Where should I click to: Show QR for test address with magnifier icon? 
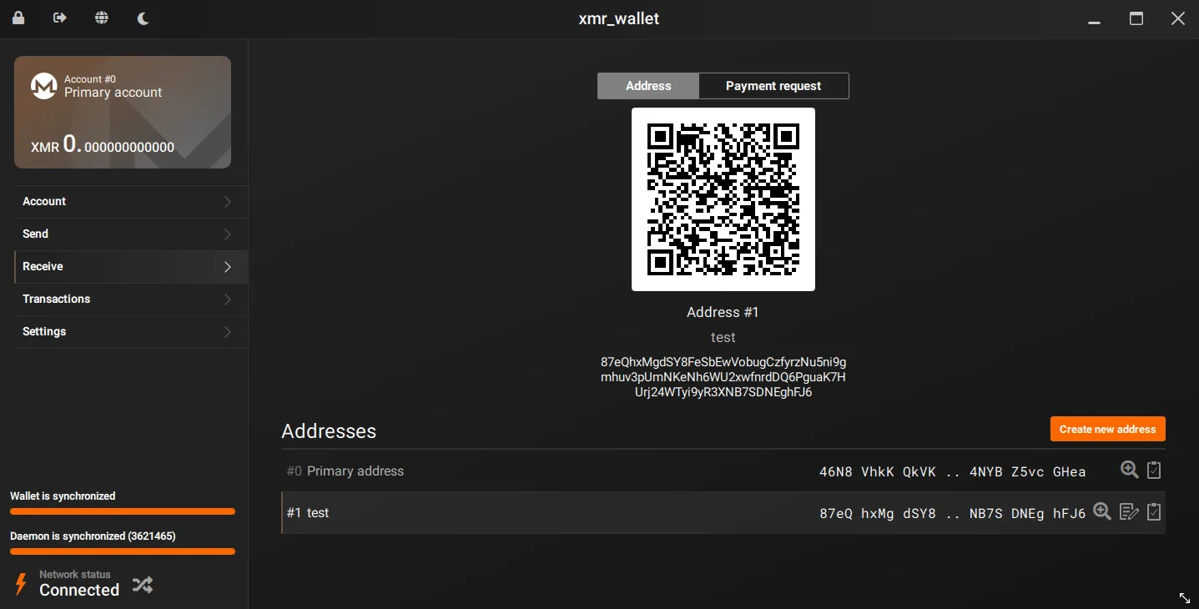1102,511
